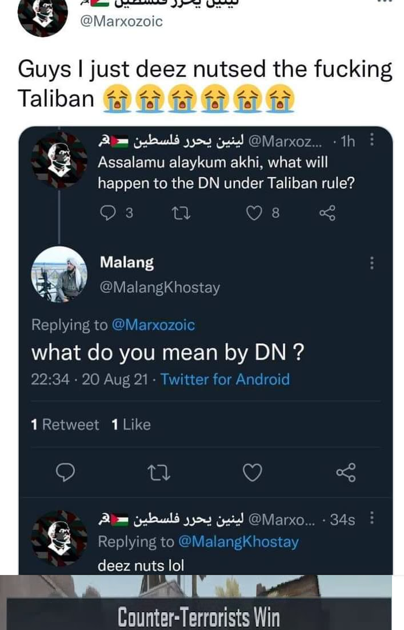The width and height of the screenshot is (404, 630).
Task: Open the Twitter for Android source link
Action: pos(225,379)
